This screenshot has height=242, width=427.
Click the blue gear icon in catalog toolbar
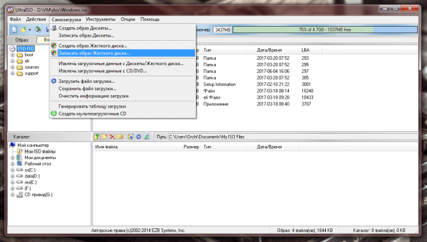coord(138,137)
